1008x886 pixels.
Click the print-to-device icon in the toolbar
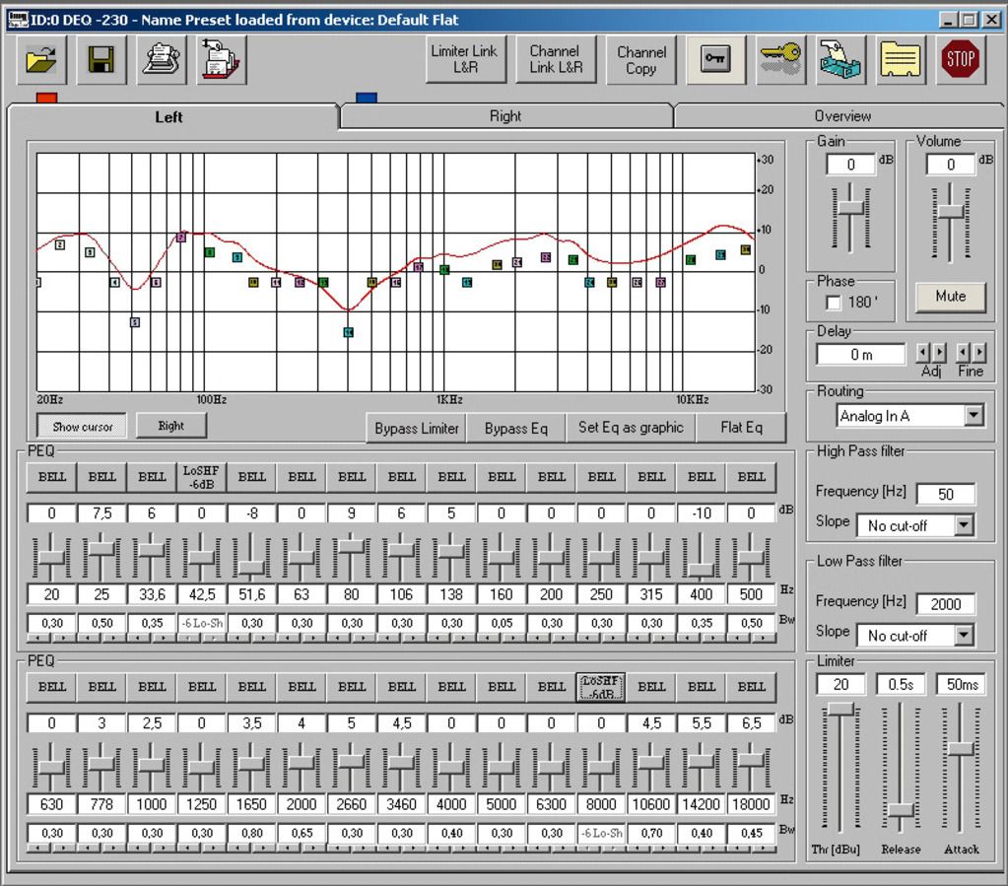point(219,59)
